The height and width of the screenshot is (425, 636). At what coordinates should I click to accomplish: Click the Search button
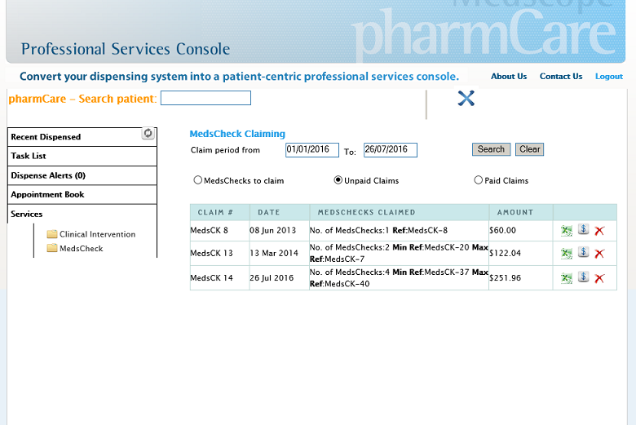coord(491,149)
